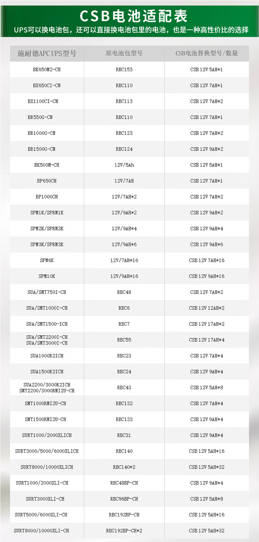
Task: Click the RBC43 battery pack cell
Action: click(124, 387)
